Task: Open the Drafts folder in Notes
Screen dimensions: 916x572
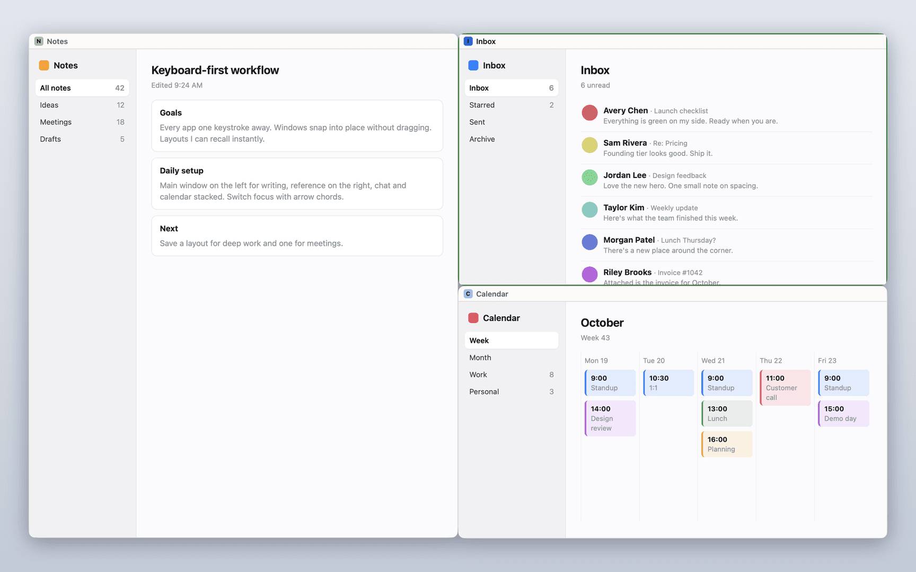Action: tap(82, 139)
